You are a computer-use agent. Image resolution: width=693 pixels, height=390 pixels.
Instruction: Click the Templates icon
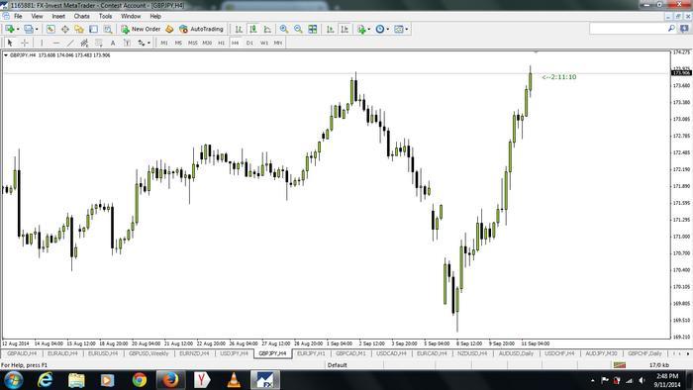[399, 29]
